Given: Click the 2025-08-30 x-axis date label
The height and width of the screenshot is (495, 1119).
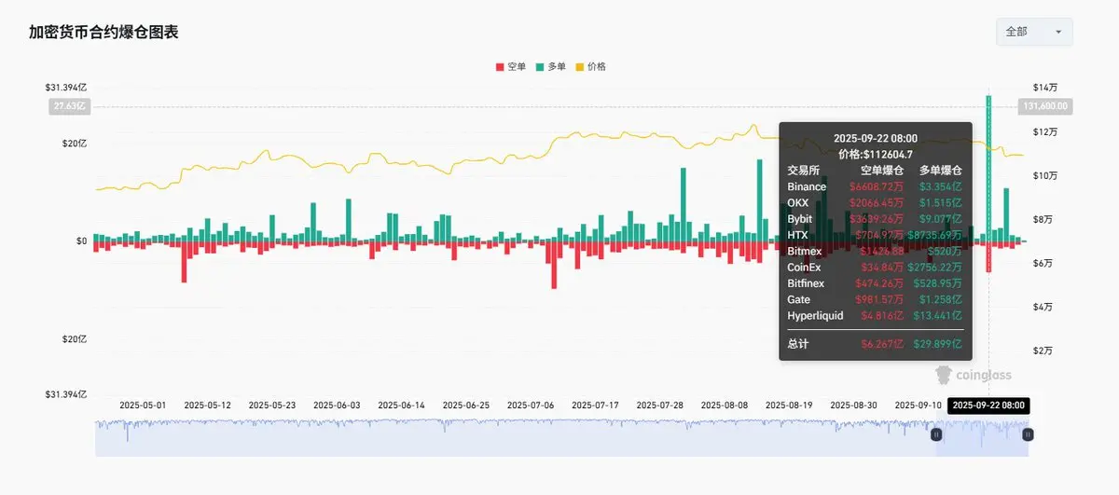Looking at the screenshot, I should (853, 406).
